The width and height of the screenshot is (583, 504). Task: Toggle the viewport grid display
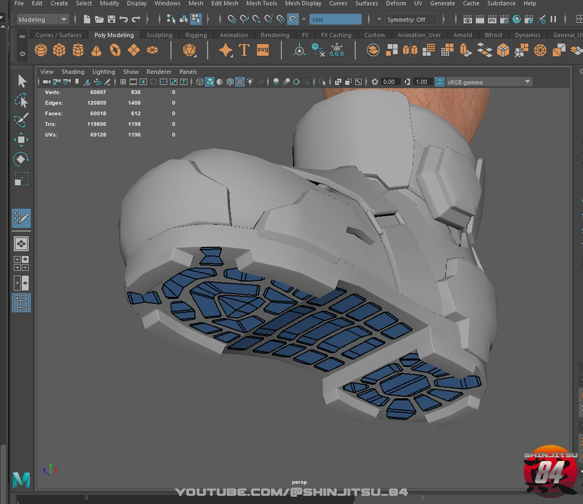123,82
